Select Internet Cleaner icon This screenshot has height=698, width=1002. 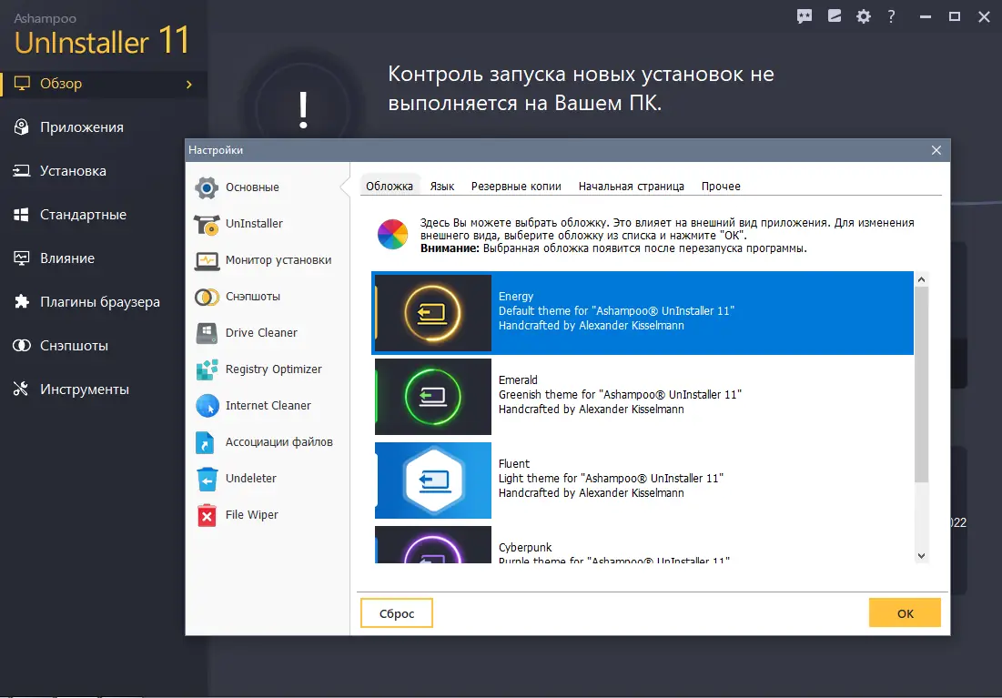[207, 406]
